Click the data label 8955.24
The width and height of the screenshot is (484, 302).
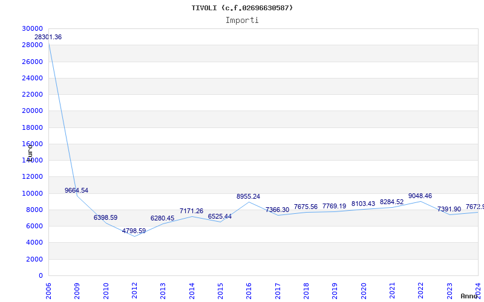tap(248, 197)
